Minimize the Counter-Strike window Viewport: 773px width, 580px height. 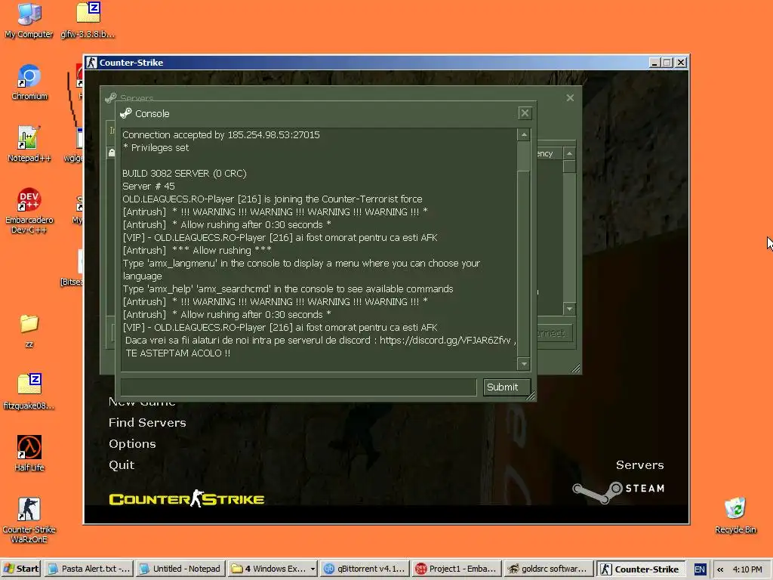point(654,63)
